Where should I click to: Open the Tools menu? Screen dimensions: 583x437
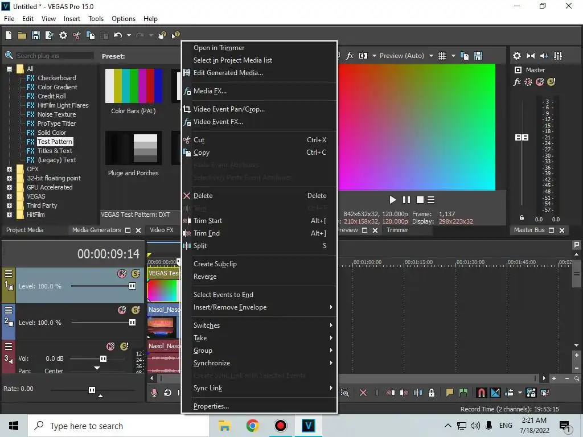96,19
